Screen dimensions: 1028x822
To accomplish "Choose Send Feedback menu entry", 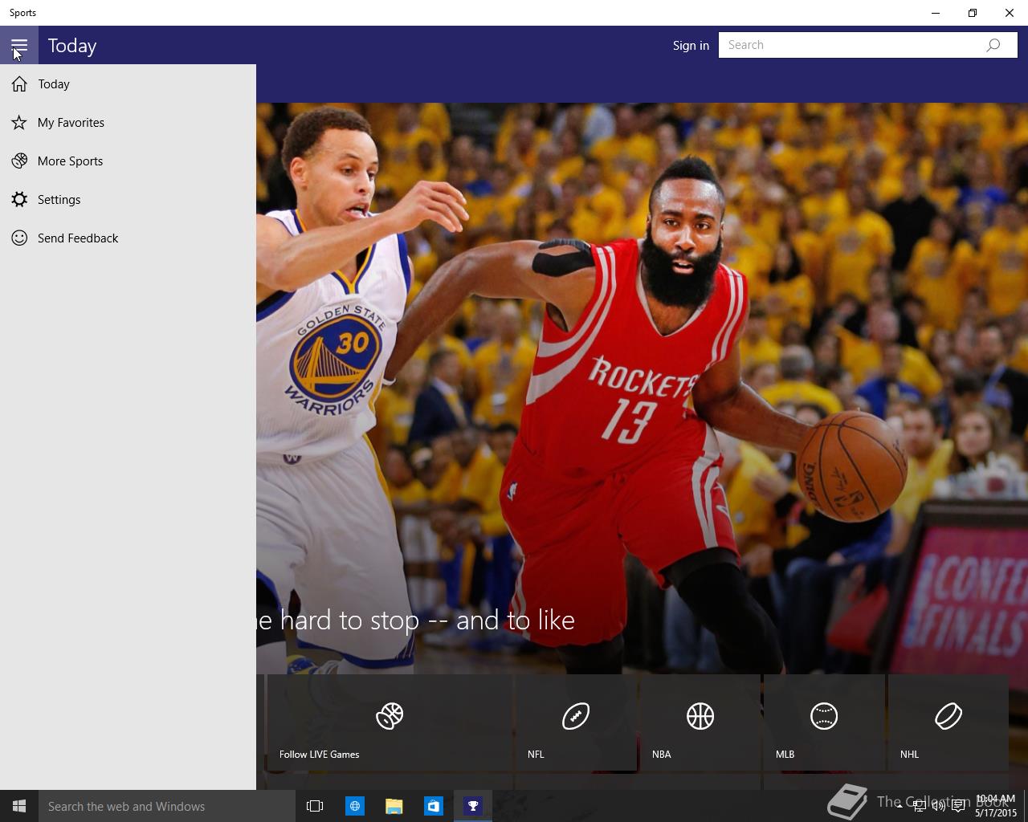I will (128, 238).
